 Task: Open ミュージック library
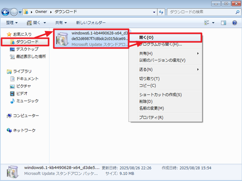28,101
